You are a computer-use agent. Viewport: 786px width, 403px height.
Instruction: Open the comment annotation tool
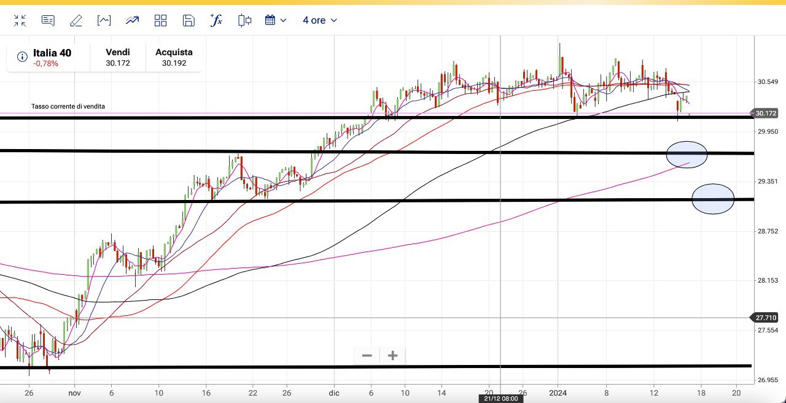coord(48,20)
